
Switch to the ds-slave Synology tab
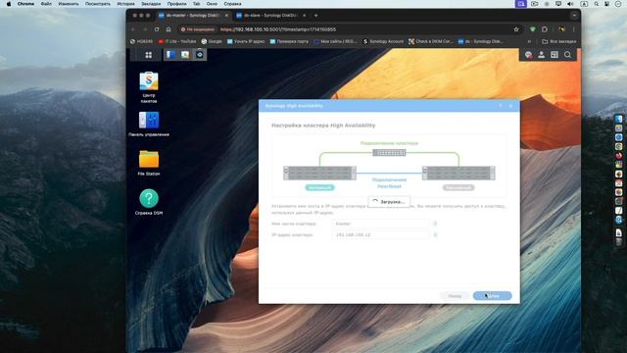266,16
